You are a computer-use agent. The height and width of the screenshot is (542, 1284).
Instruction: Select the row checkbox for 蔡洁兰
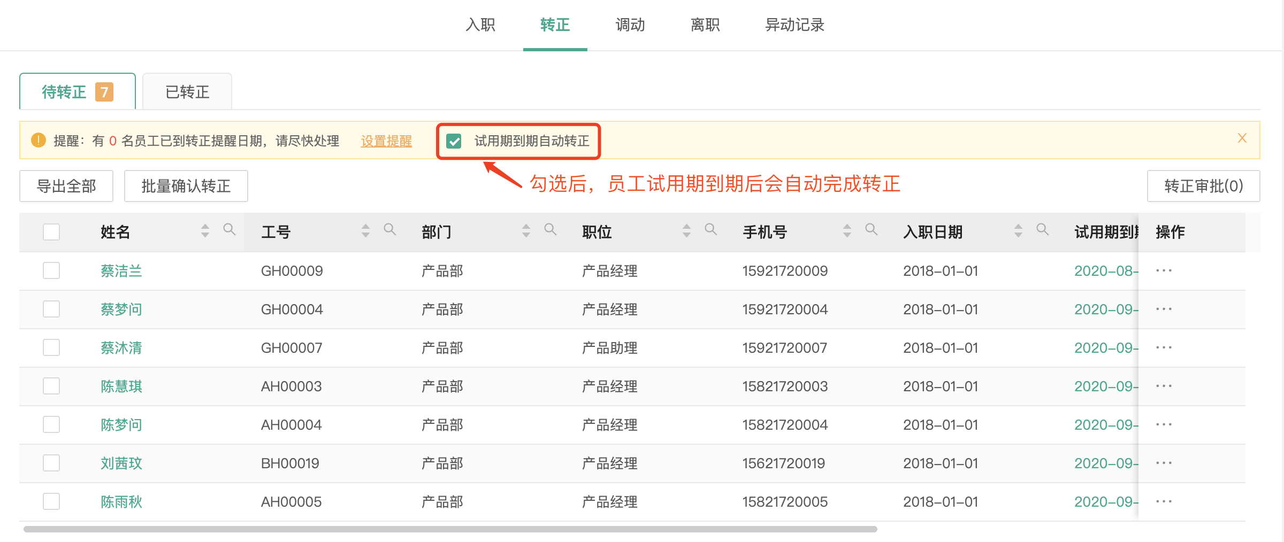point(51,270)
